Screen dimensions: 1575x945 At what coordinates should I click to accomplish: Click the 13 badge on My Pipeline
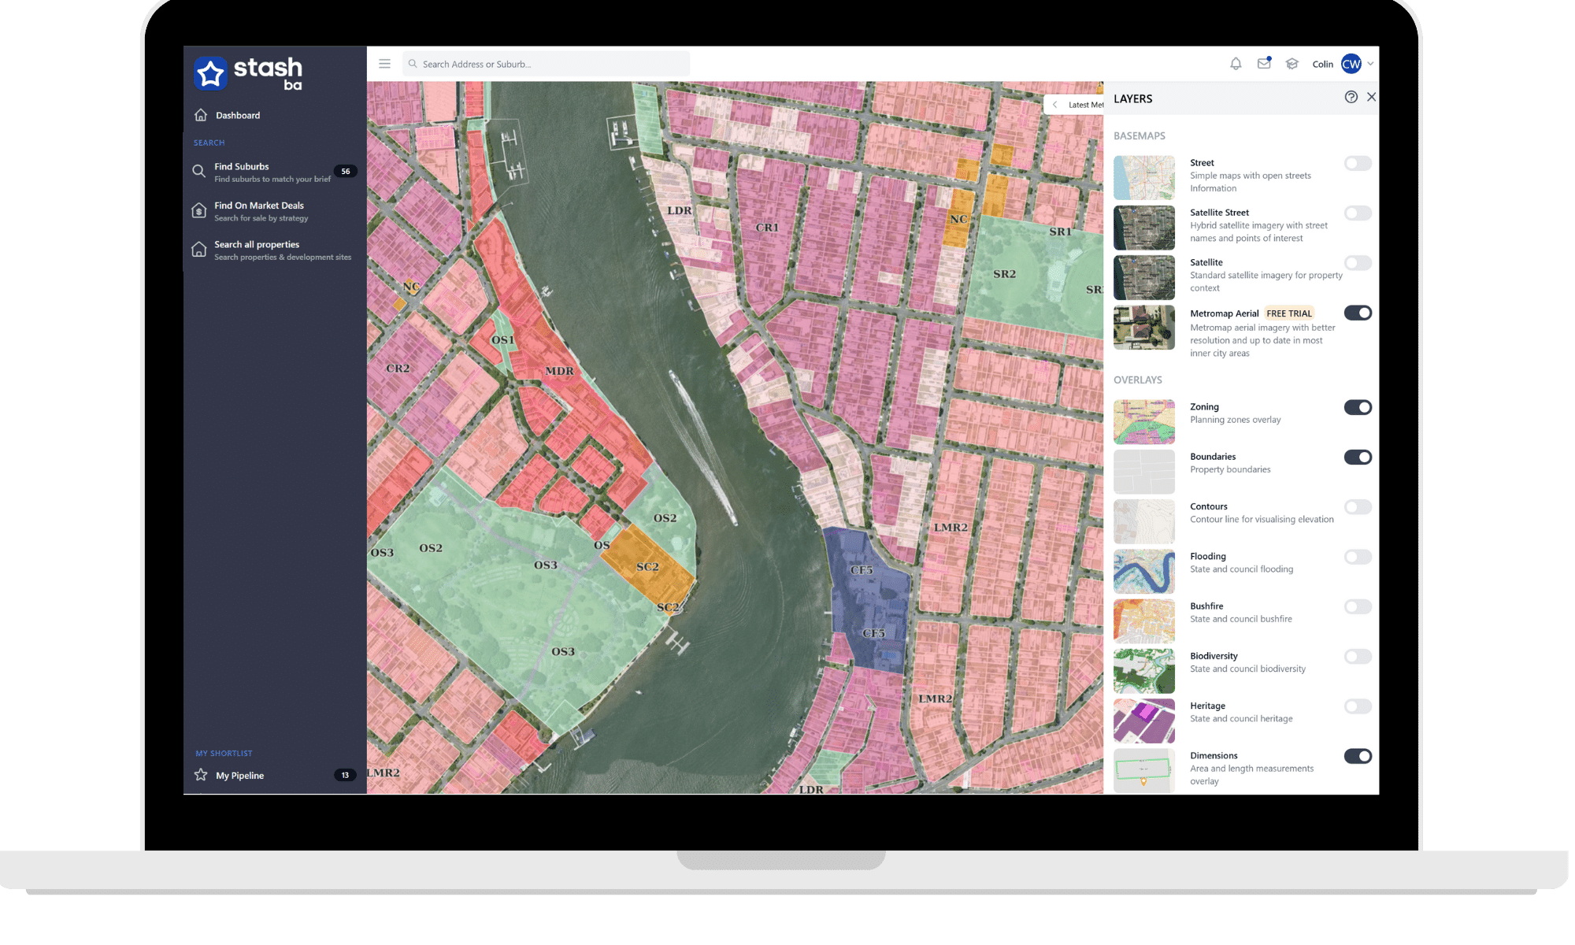(345, 775)
